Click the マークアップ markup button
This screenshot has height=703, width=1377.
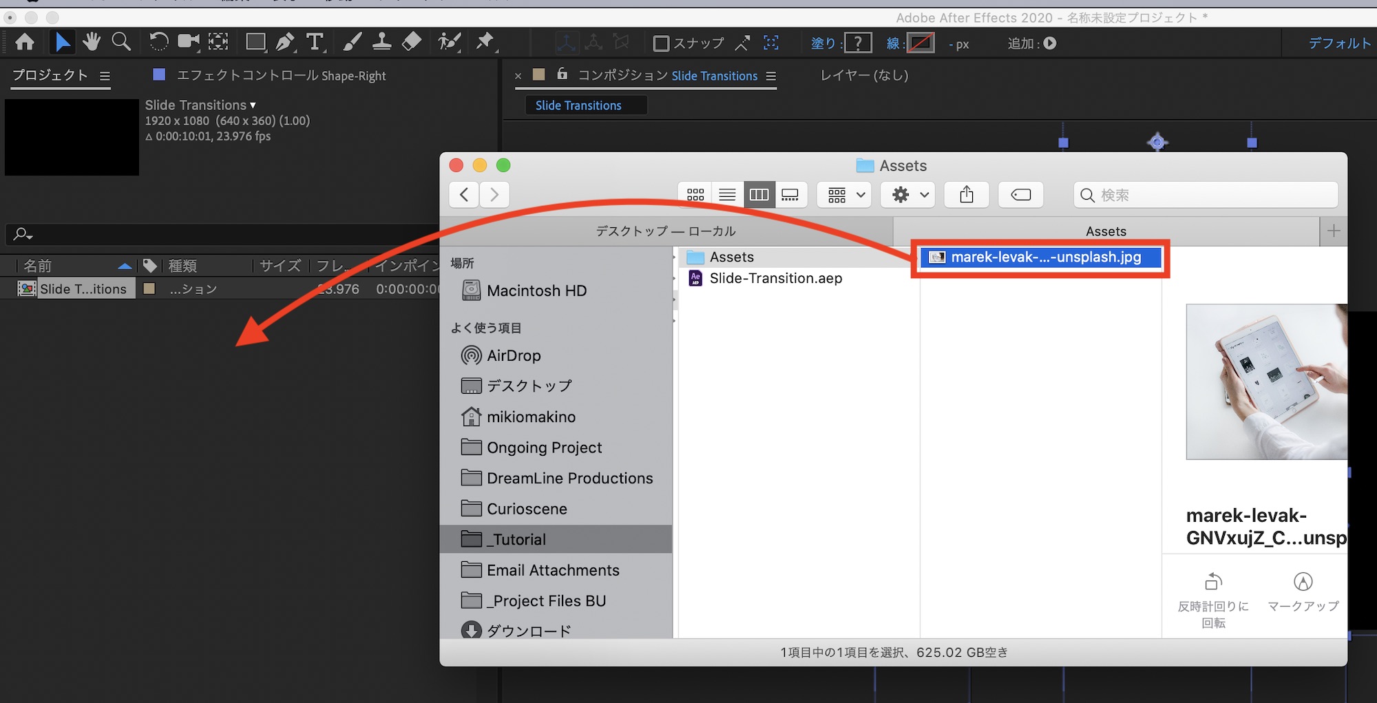1303,592
